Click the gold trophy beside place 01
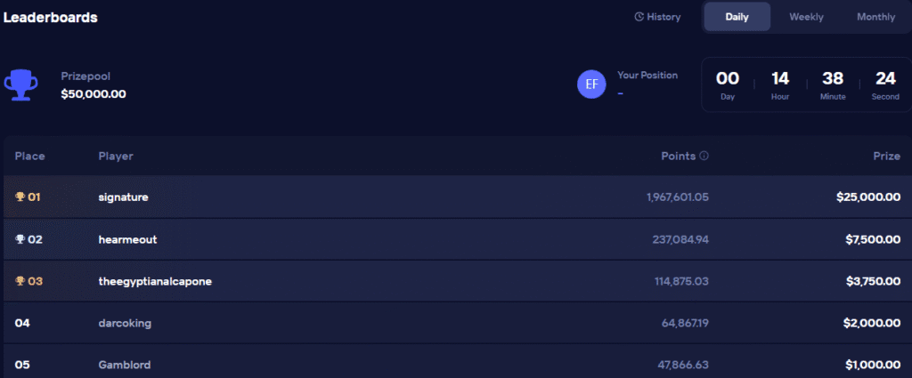 (20, 197)
